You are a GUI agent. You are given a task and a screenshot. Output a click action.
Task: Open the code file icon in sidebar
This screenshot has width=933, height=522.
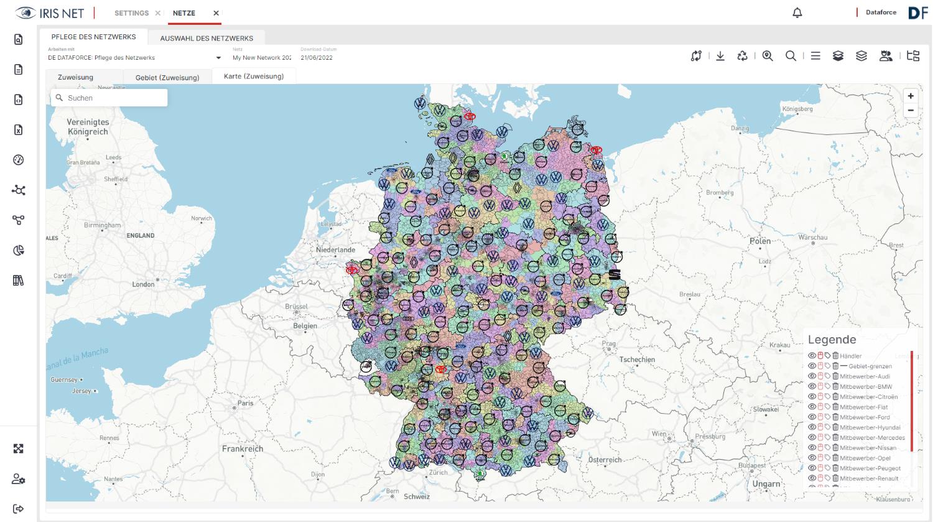click(18, 100)
